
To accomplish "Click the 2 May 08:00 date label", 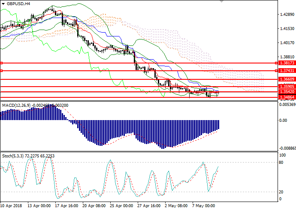I will (176, 205).
